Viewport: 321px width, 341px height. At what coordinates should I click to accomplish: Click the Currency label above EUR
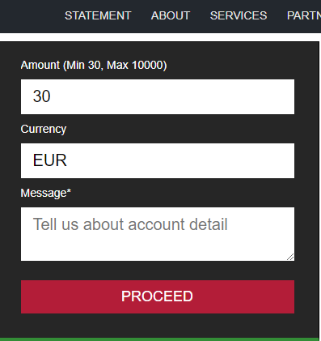point(44,129)
